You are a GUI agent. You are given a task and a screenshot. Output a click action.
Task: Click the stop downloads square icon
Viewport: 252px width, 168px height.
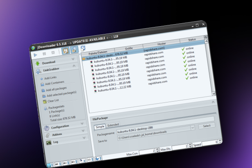53,52
